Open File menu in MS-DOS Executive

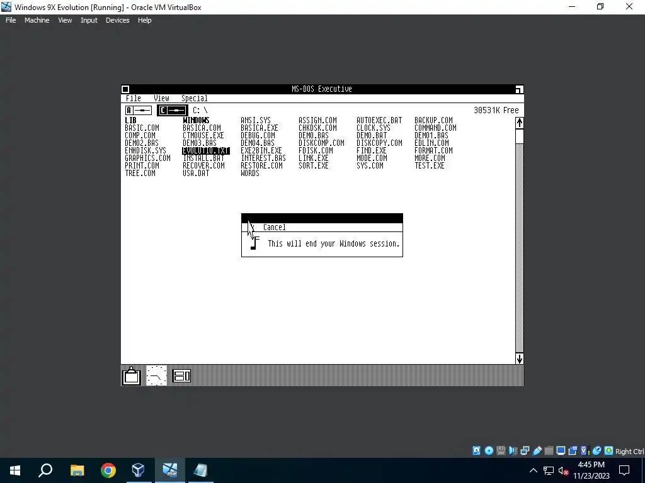tap(134, 99)
